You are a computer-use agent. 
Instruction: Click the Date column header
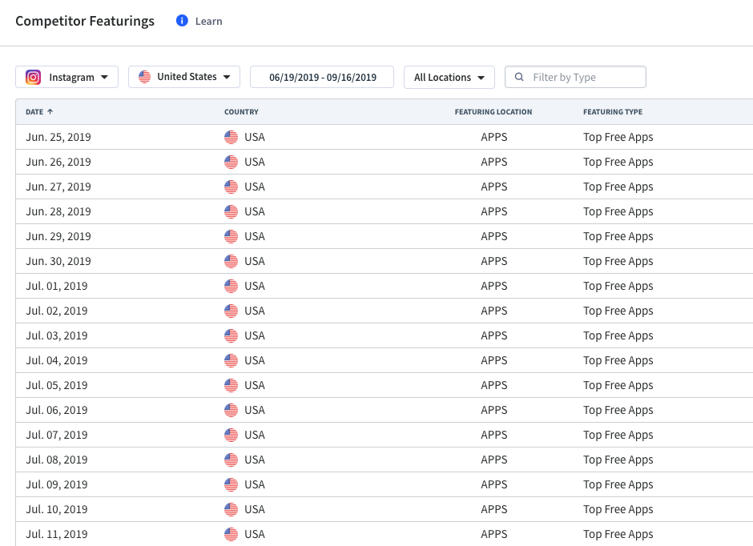coord(34,112)
